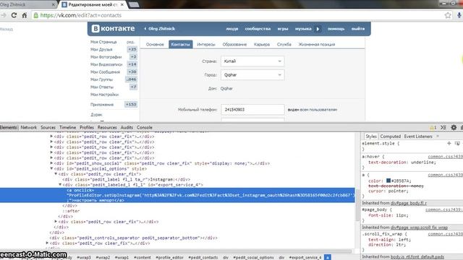Click the музыка header link

pyautogui.click(x=303, y=29)
